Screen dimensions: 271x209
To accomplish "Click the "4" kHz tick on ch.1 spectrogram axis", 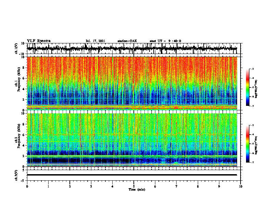I will (24, 89).
